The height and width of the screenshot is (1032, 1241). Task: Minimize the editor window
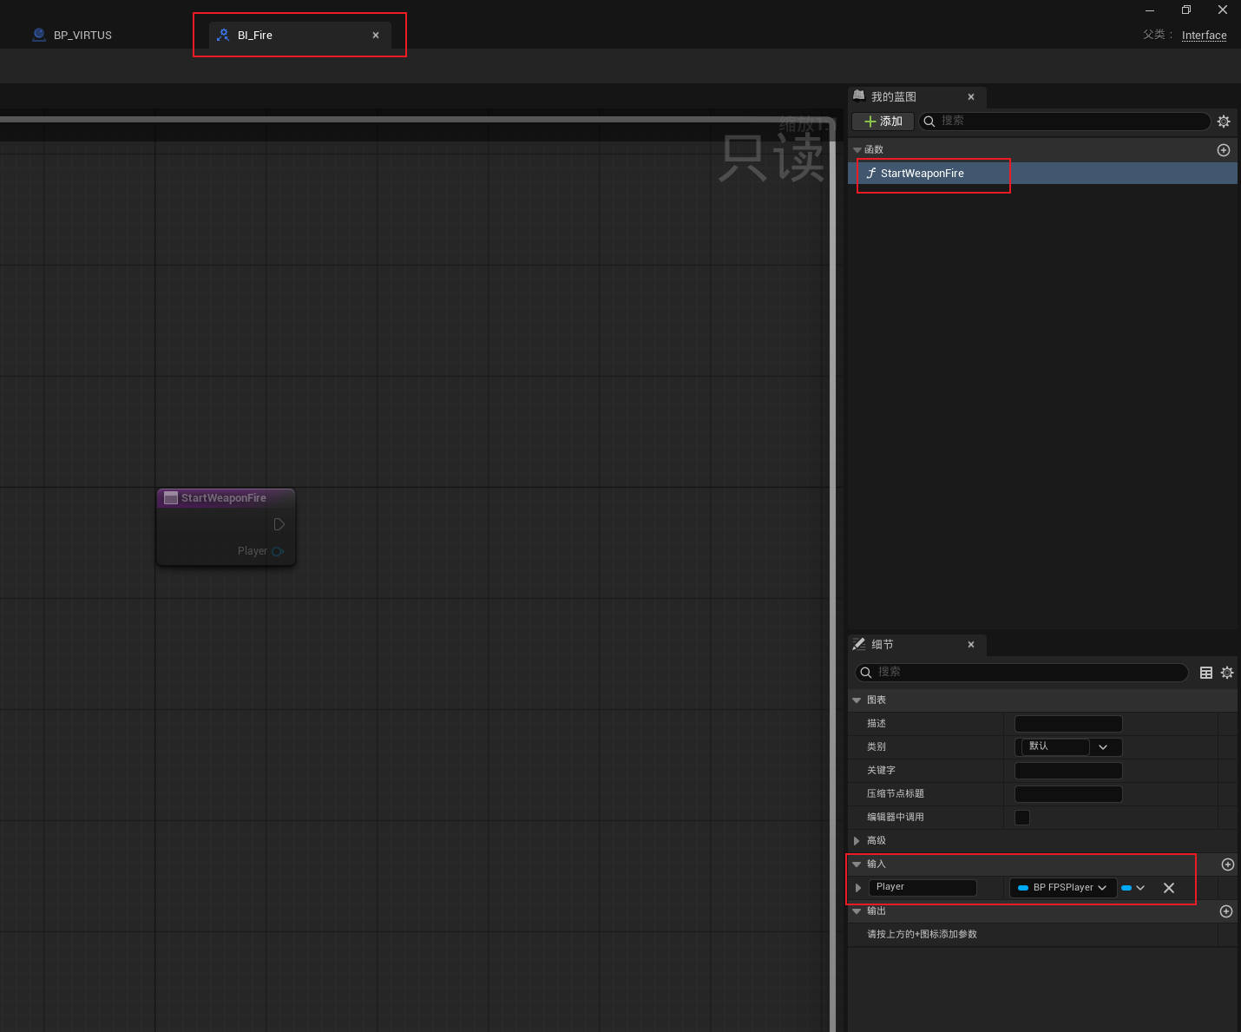(x=1150, y=10)
